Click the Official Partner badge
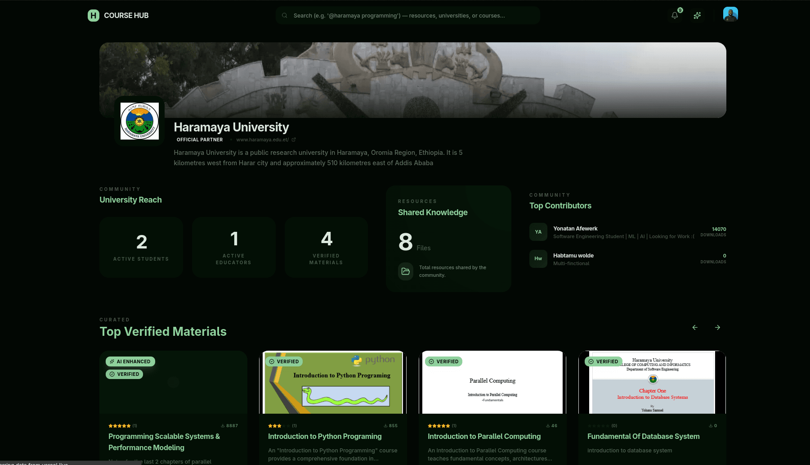This screenshot has width=810, height=465. (200, 140)
